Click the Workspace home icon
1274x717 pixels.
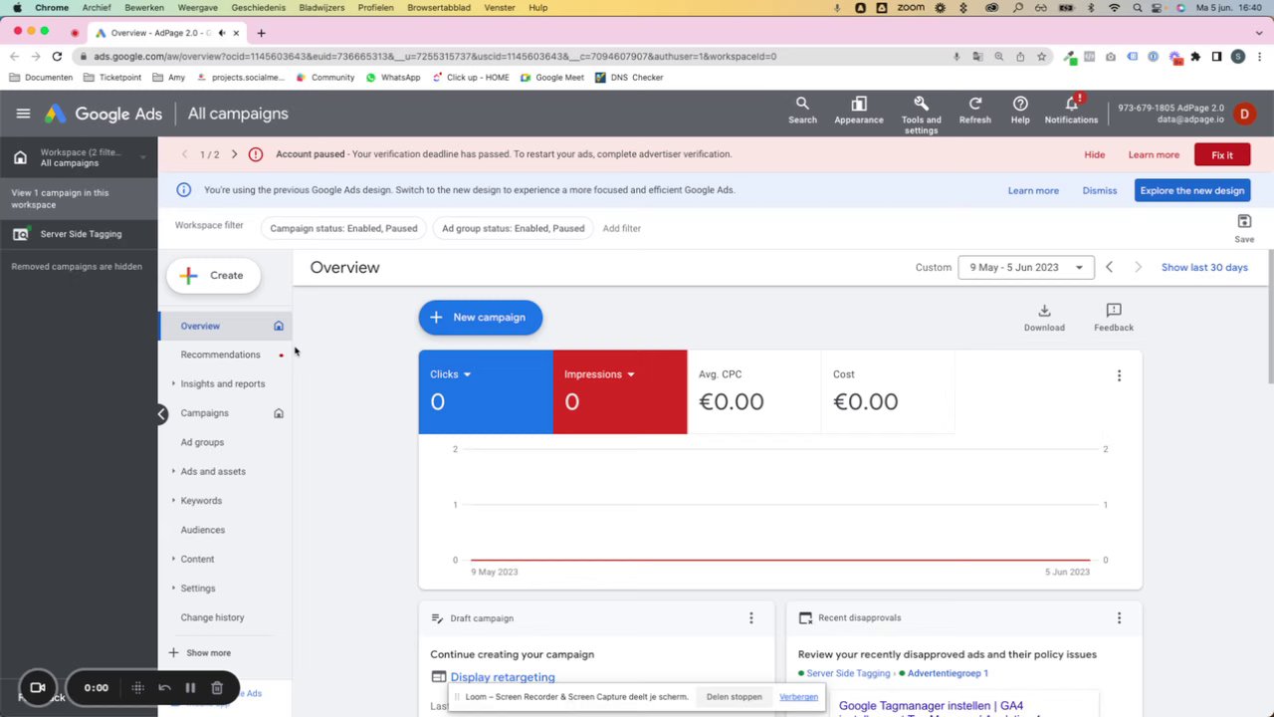[x=20, y=157]
